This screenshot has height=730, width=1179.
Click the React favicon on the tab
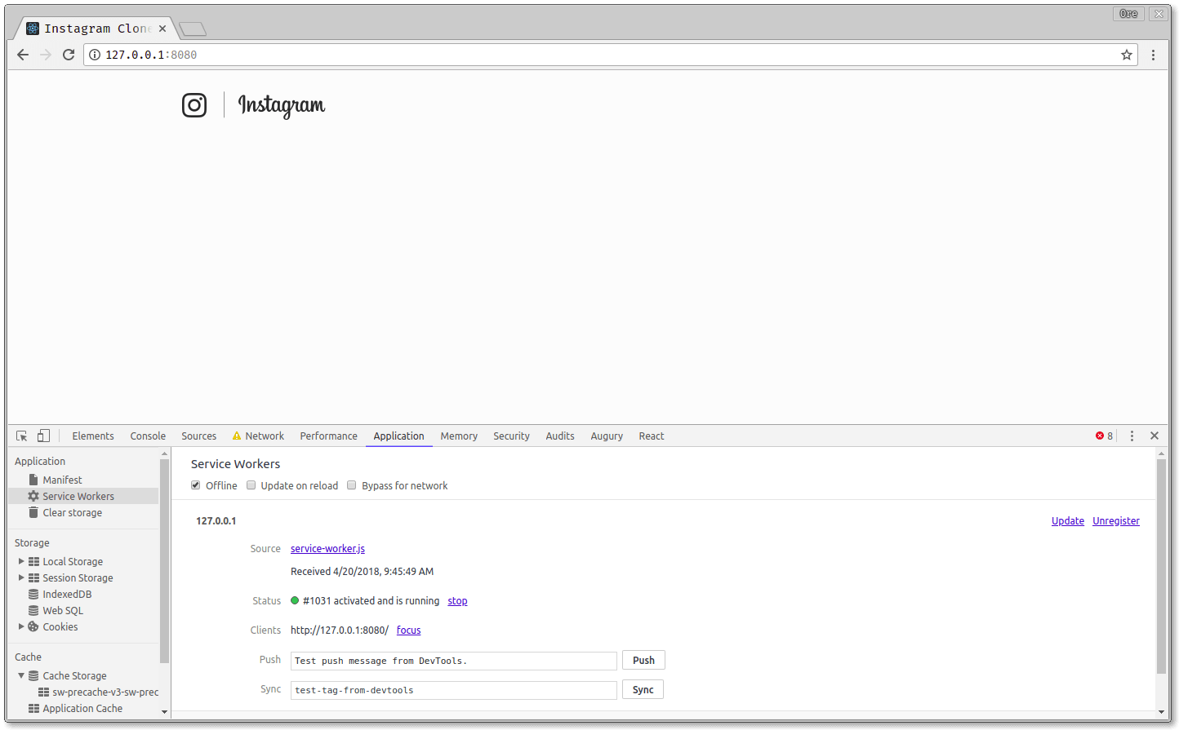33,29
